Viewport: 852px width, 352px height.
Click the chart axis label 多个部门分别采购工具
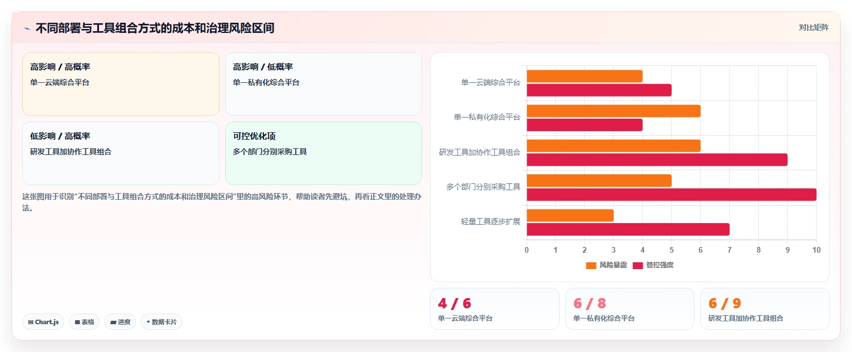pos(483,187)
